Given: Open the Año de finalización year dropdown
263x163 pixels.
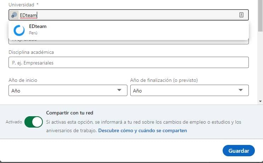Looking at the screenshot, I should pos(189,90).
